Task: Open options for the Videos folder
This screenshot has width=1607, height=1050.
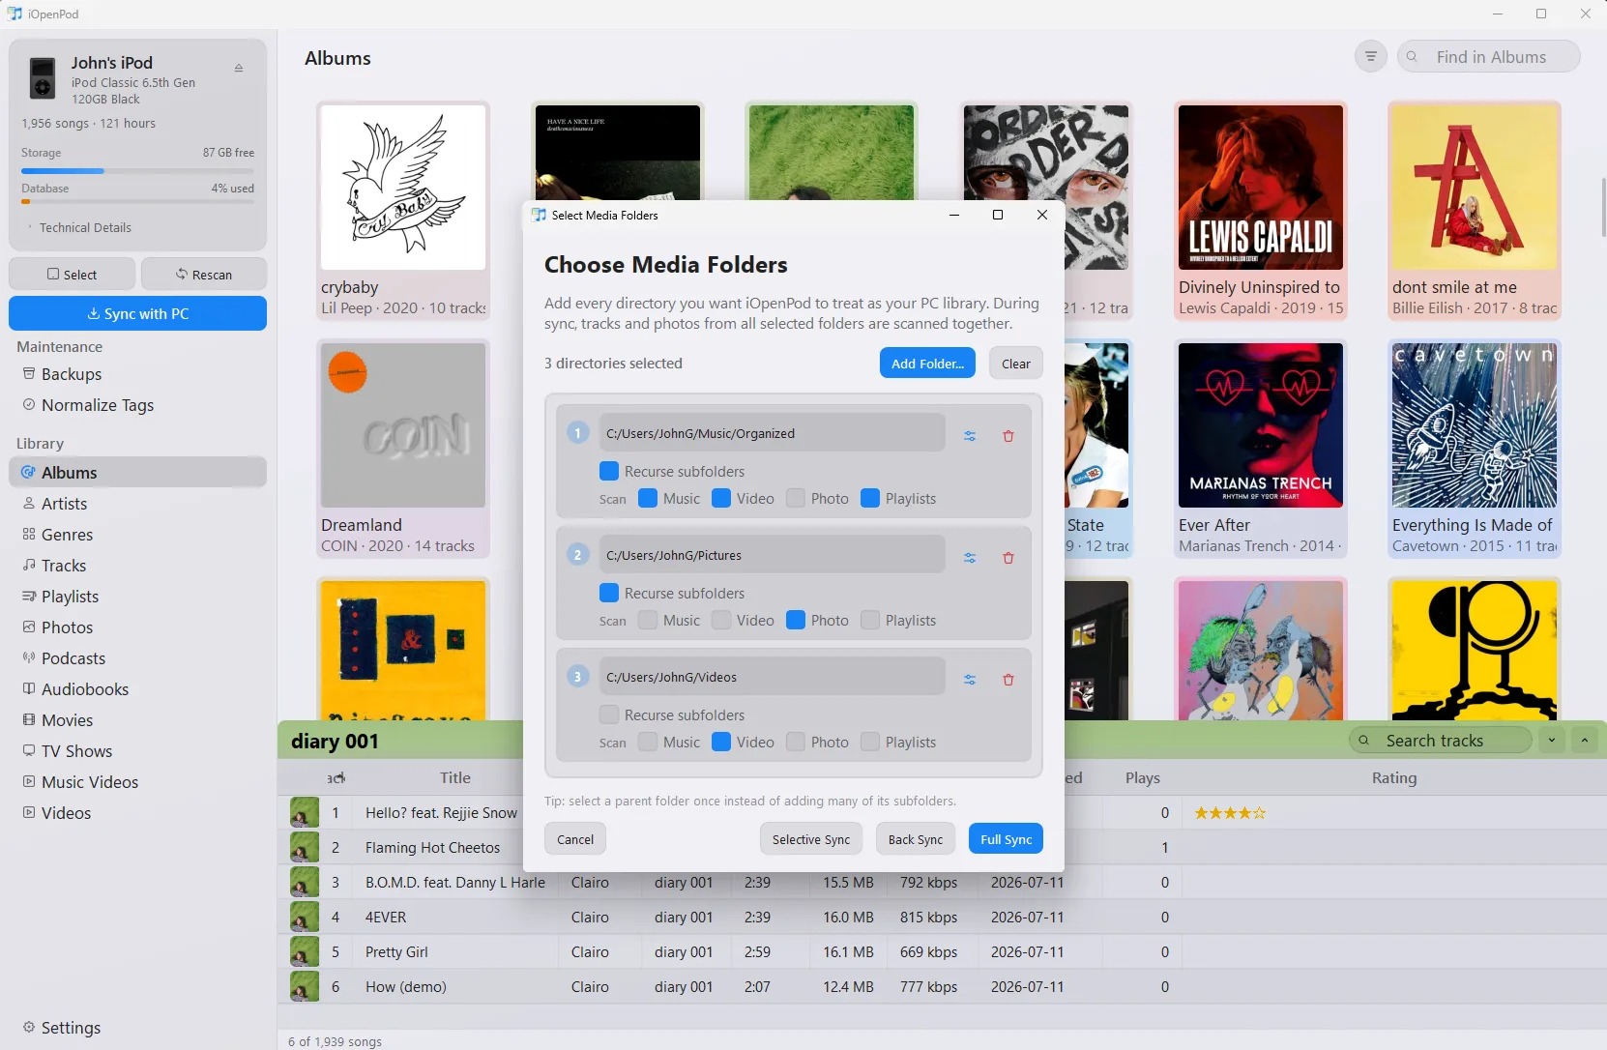Action: 970,680
